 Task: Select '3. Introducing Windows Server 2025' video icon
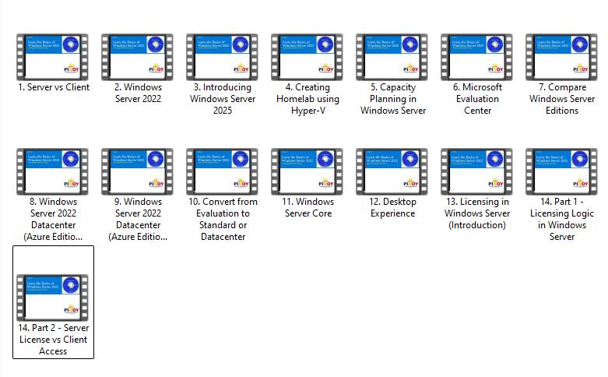point(222,57)
